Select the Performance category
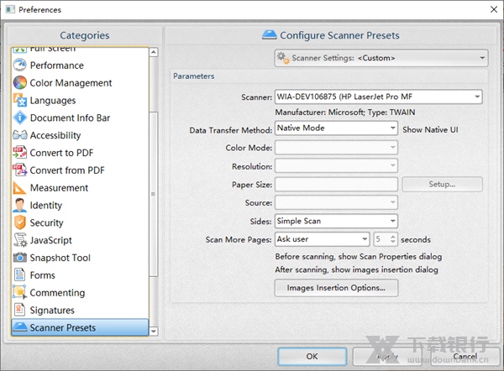504x371 pixels. point(56,65)
